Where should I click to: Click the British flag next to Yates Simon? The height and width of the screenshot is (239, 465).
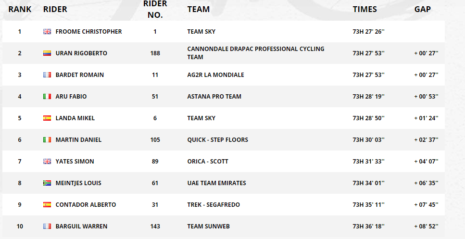click(x=47, y=161)
